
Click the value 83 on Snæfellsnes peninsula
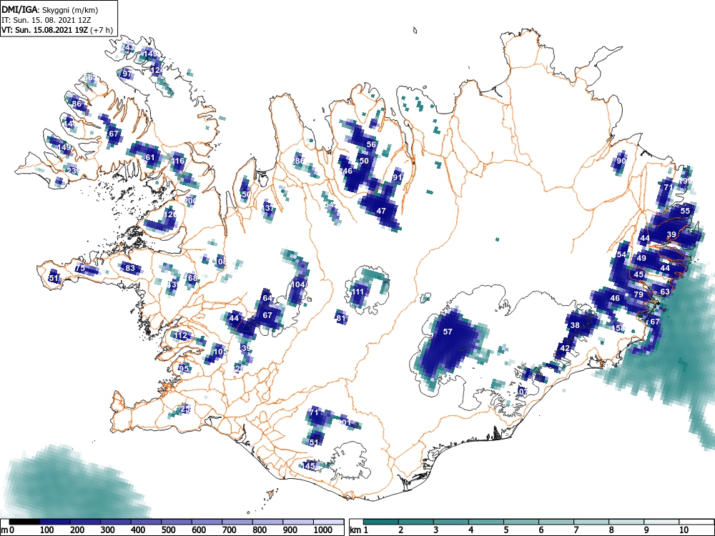130,268
